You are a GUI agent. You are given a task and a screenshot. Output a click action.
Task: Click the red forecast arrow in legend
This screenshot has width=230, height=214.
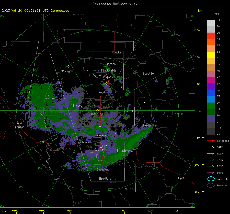tap(211, 141)
